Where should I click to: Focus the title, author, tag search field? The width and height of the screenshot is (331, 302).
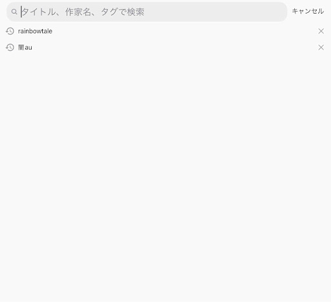pos(147,12)
